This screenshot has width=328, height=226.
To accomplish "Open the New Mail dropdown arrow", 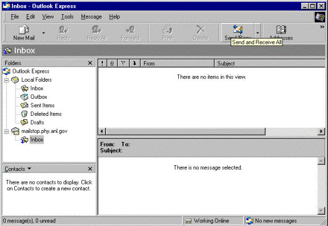I will [x=43, y=33].
